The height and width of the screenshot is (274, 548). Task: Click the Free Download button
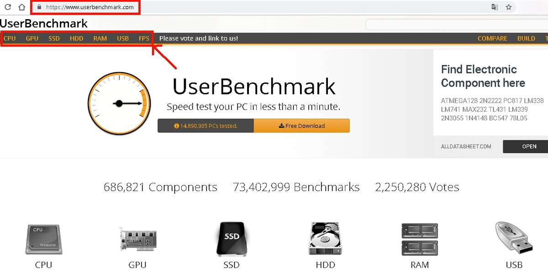302,126
